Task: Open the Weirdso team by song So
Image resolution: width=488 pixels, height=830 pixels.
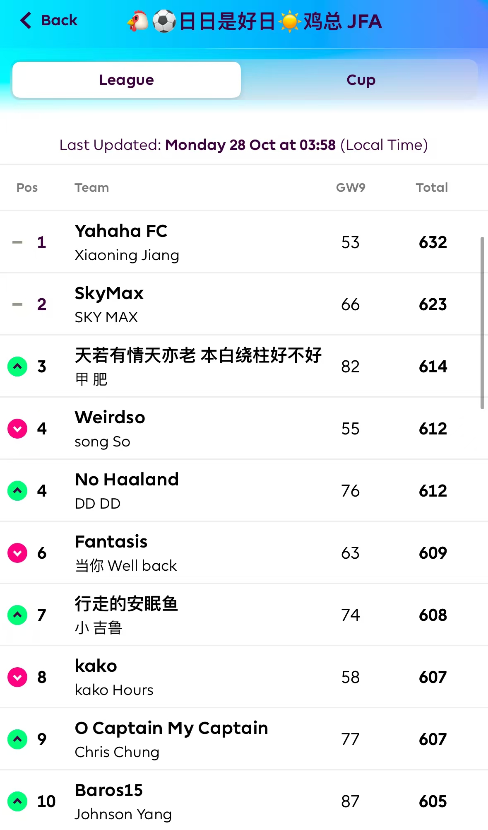Action: tap(110, 417)
